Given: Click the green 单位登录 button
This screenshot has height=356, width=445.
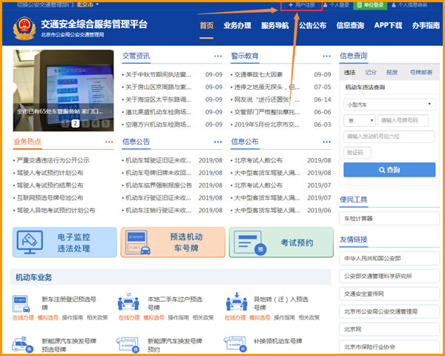Looking at the screenshot, I should 373,5.
